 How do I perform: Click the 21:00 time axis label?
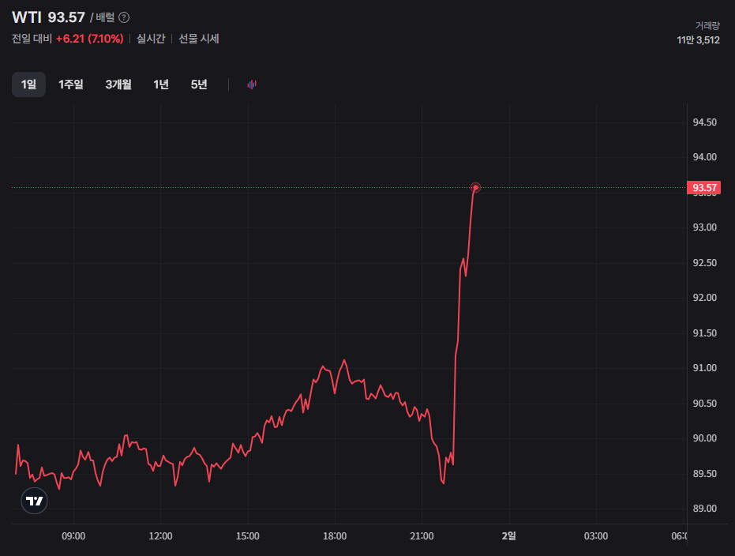pos(422,535)
